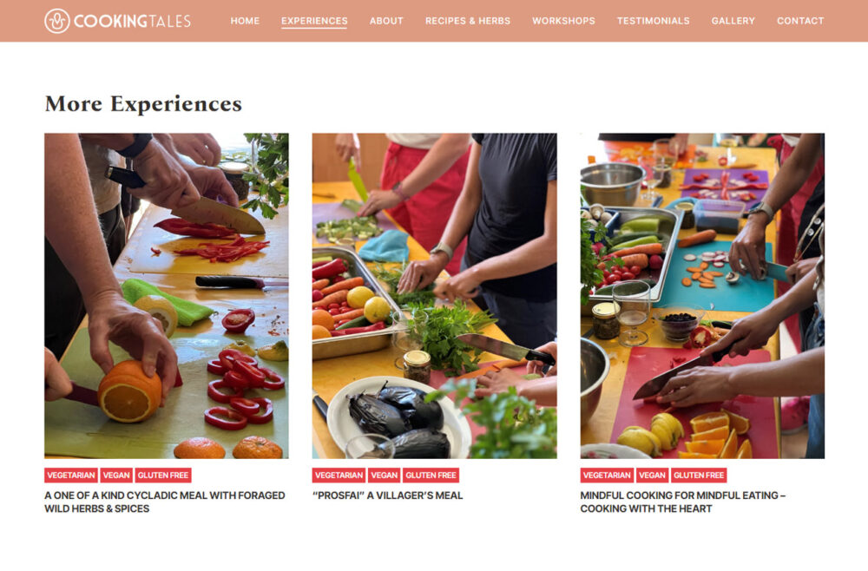Click Vegetarian tag under Mindful Cooking
Image resolution: width=868 pixels, height=571 pixels.
point(608,476)
